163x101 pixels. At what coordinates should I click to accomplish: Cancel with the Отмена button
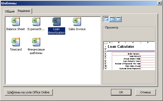click(x=146, y=92)
